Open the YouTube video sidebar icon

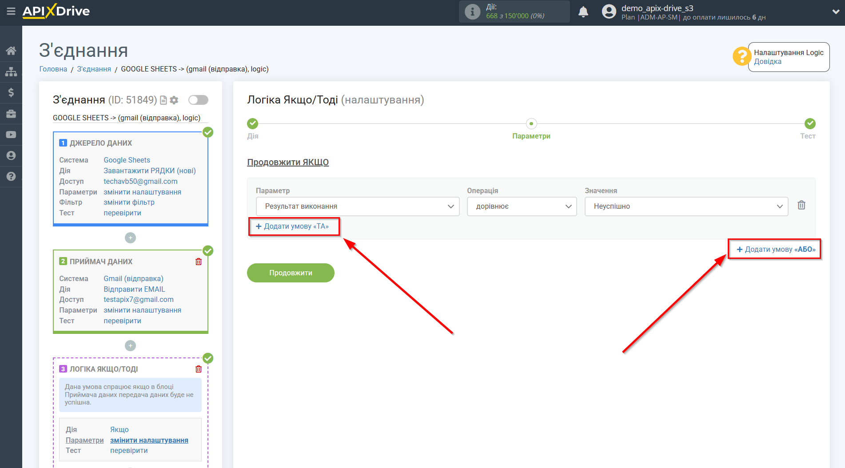click(x=11, y=135)
